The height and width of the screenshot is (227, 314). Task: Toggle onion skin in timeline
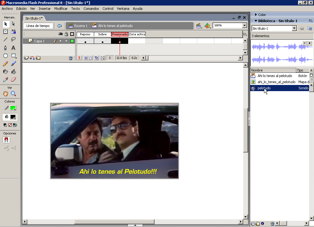tap(86, 58)
